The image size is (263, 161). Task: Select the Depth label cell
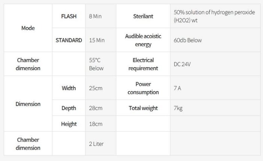[69, 108]
